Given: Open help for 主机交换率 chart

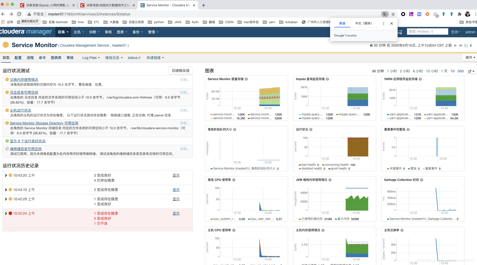Looking at the screenshot, I should coord(402,230).
